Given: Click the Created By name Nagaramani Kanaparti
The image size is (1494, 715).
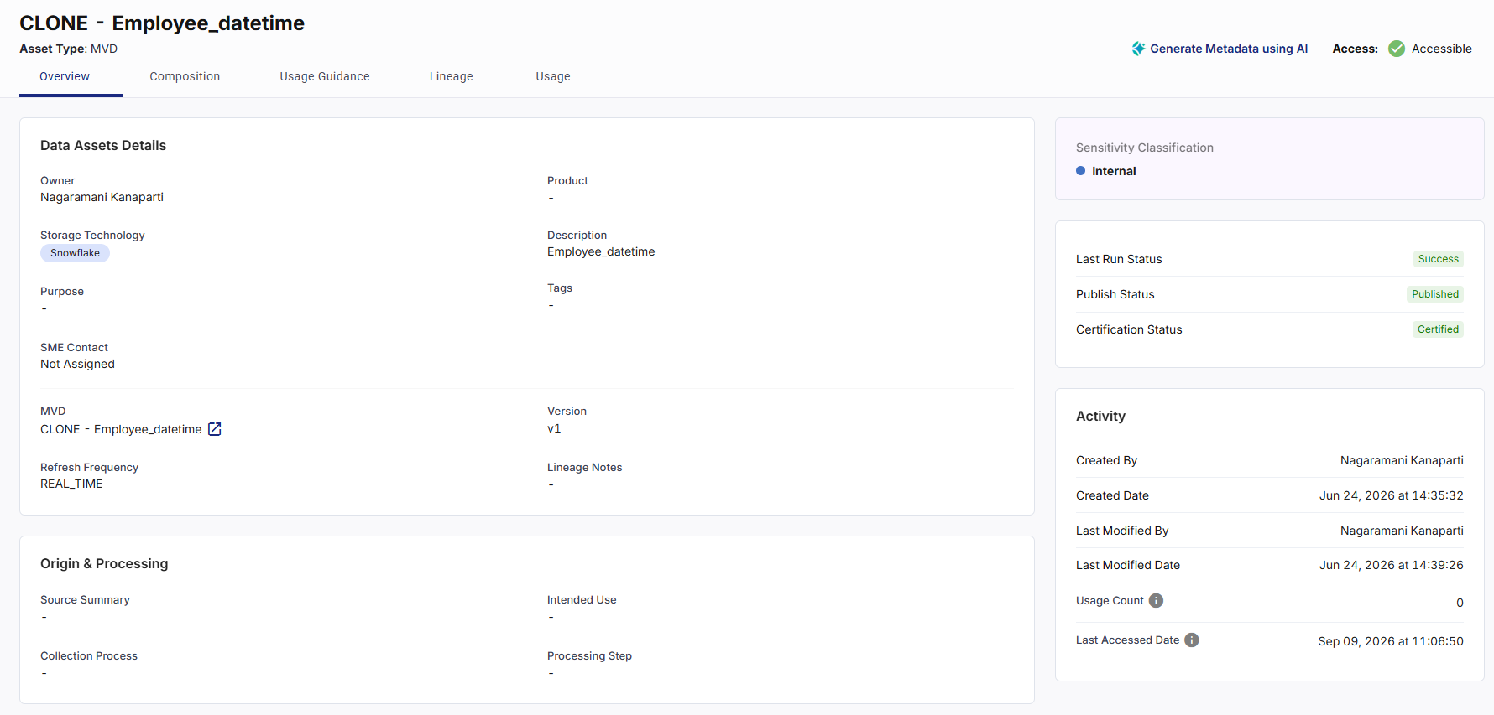Looking at the screenshot, I should pyautogui.click(x=1402, y=460).
